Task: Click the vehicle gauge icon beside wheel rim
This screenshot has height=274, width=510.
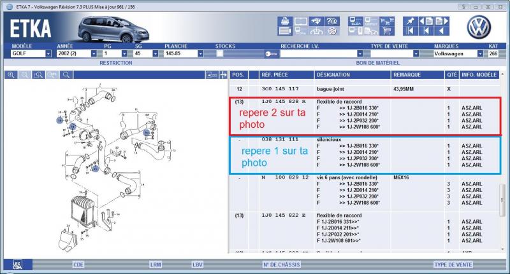Action: pos(316,31)
